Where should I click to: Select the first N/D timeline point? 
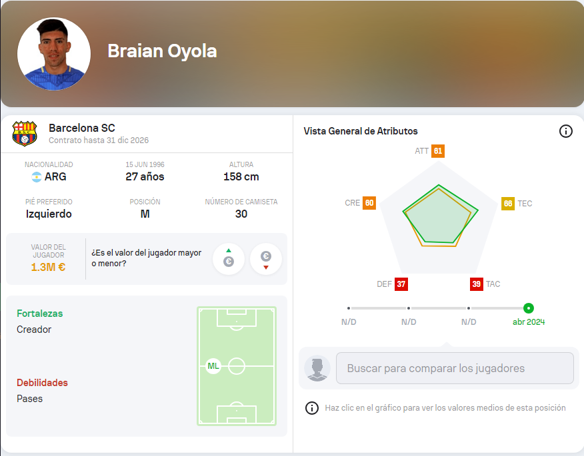(x=349, y=308)
